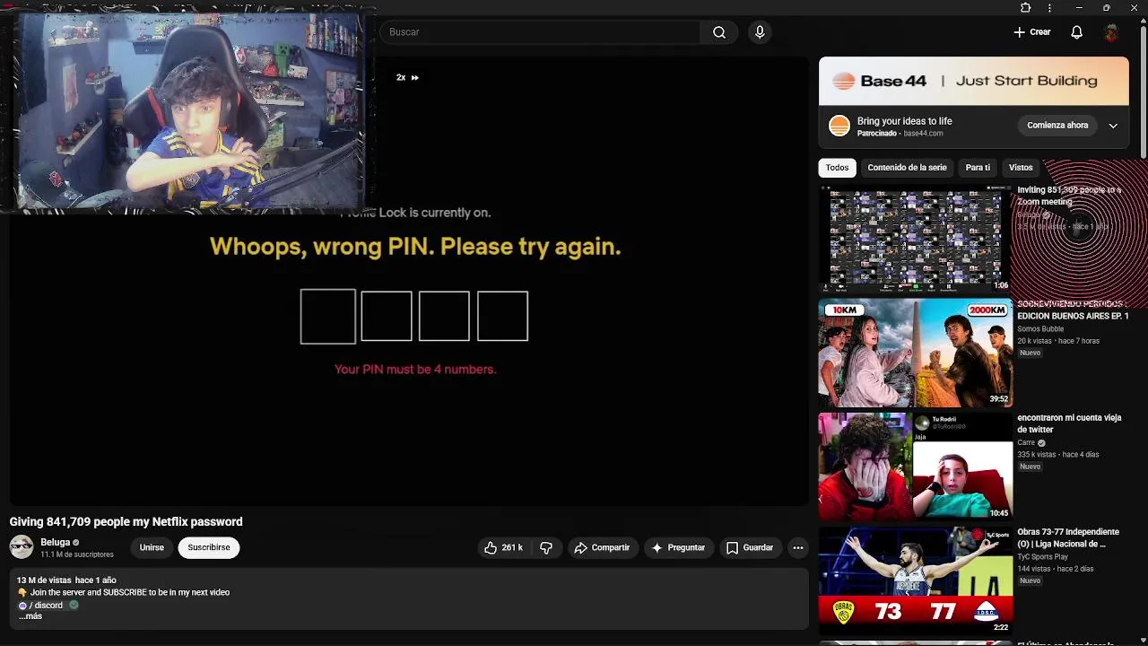Open the 10:45 twitter account video thumbnail

916,467
